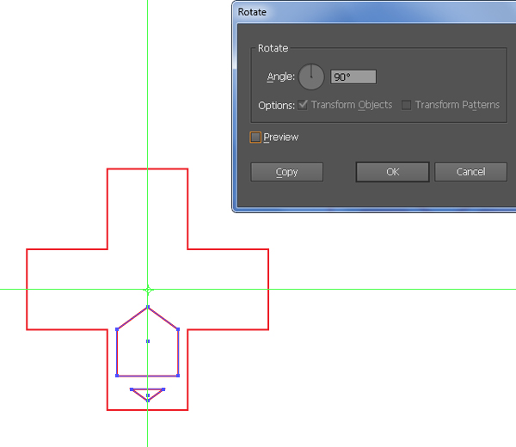Click the rotation reference point crosshair at guide intersection
This screenshot has width=516, height=447.
click(148, 290)
